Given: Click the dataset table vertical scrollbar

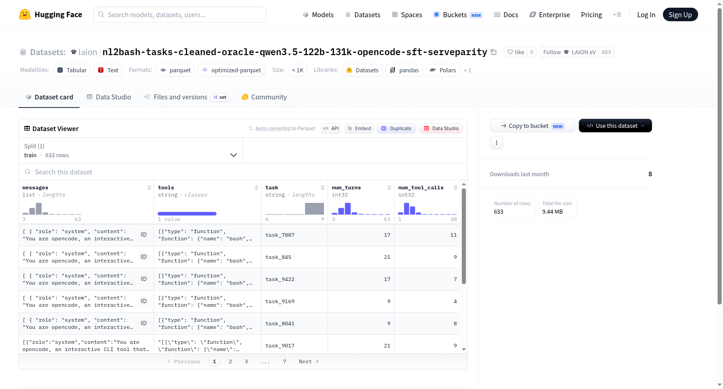Looking at the screenshot, I should pyautogui.click(x=464, y=236).
